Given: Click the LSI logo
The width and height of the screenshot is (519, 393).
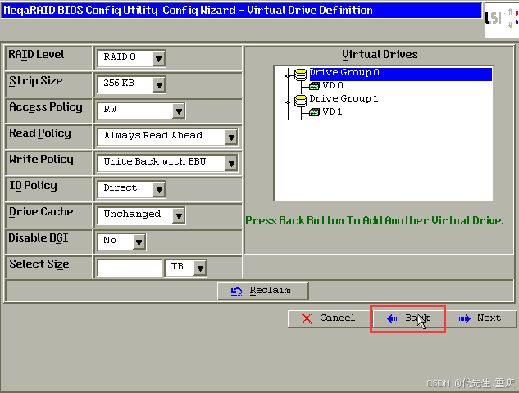Looking at the screenshot, I should [502, 20].
